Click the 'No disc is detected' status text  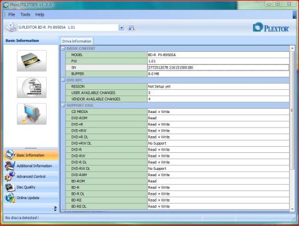(22, 218)
